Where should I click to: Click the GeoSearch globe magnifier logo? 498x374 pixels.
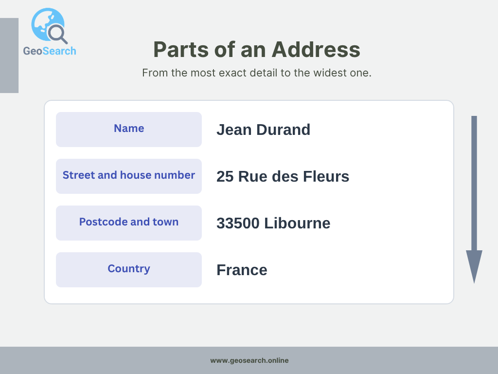coord(50,26)
